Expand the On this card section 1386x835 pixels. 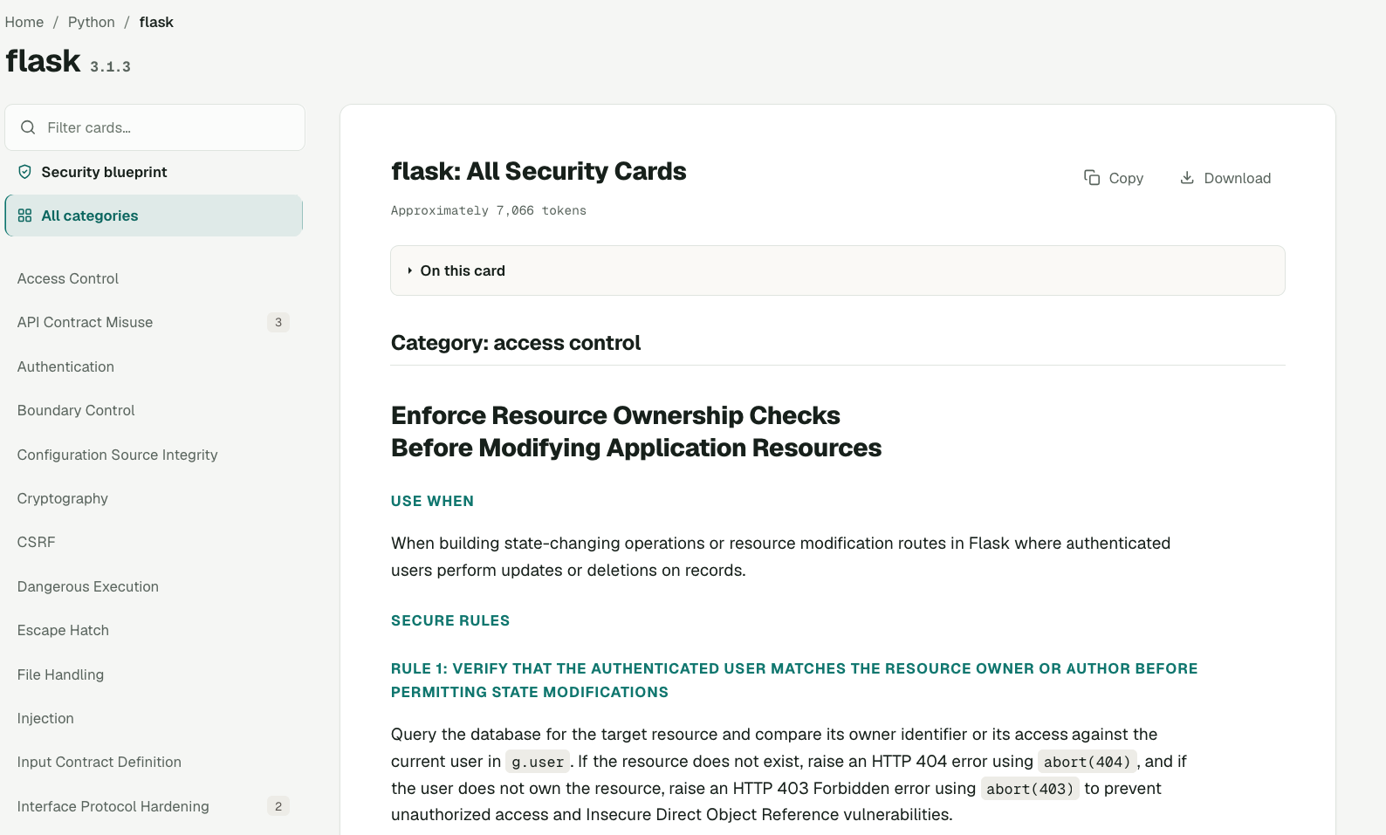pyautogui.click(x=837, y=270)
